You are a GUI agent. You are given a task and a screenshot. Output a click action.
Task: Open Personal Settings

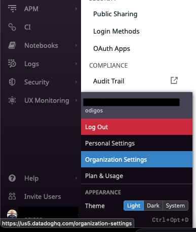click(137, 143)
